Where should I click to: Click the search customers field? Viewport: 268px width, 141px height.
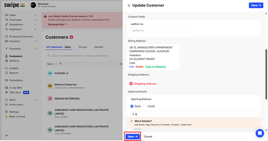point(84,56)
